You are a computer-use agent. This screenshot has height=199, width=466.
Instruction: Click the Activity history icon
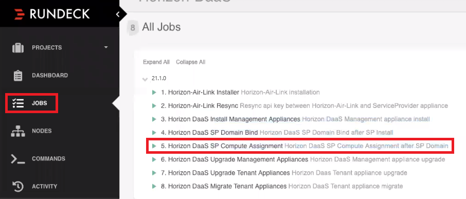[18, 187]
